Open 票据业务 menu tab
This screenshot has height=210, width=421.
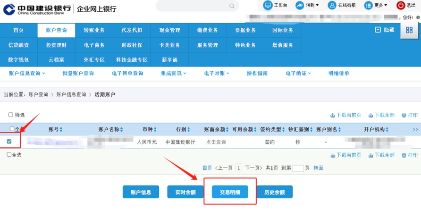(x=245, y=30)
